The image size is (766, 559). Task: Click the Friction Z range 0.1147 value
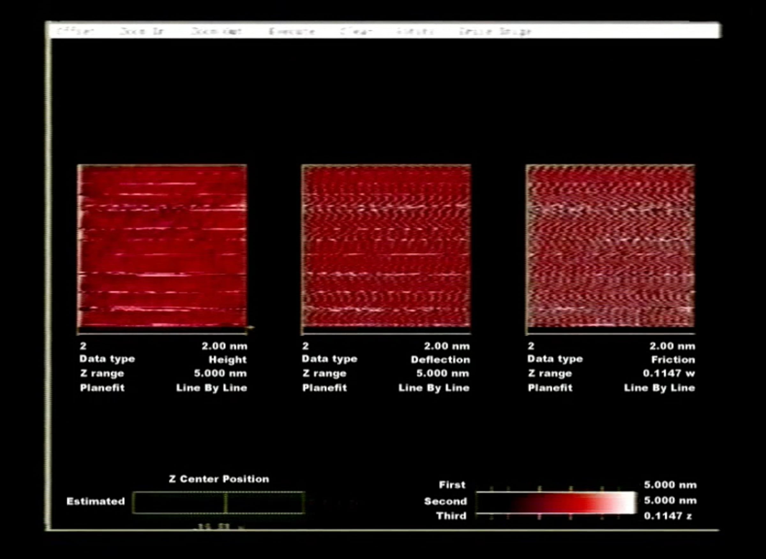point(668,374)
